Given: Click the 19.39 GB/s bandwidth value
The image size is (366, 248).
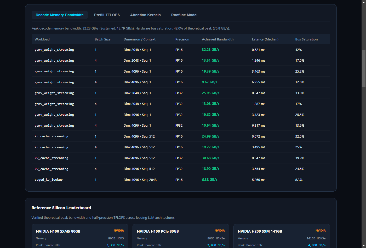Looking at the screenshot, I should [x=210, y=71].
